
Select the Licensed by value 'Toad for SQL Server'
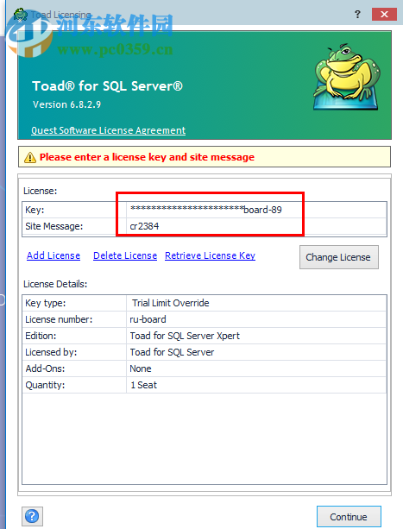tap(172, 352)
